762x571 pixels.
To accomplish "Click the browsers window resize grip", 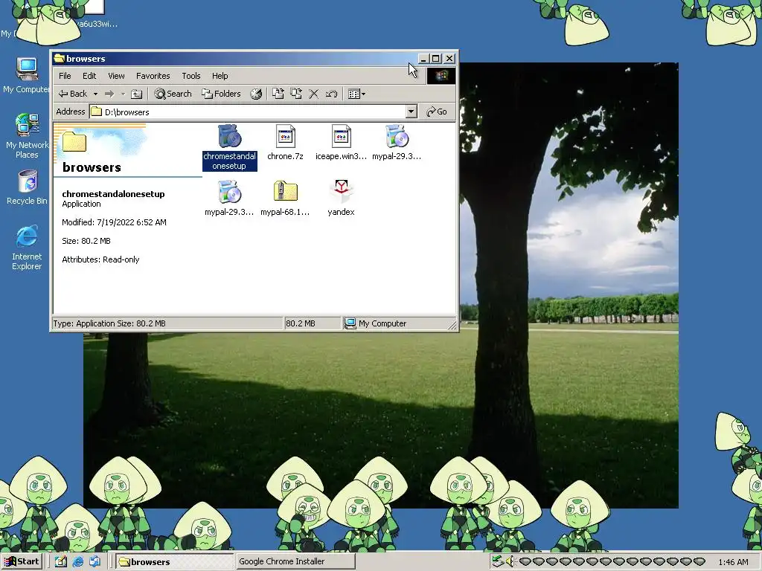I will coord(452,326).
